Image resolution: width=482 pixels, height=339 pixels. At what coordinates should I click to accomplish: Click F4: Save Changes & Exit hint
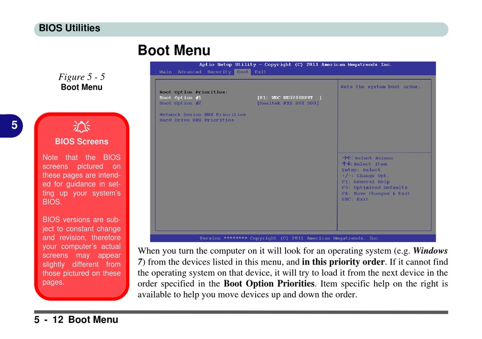tap(375, 193)
